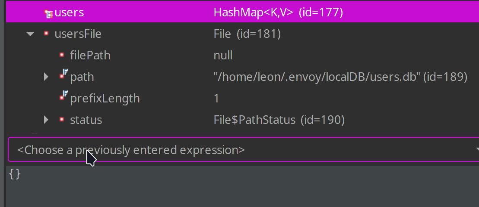Click the filePath field icon

pyautogui.click(x=62, y=55)
